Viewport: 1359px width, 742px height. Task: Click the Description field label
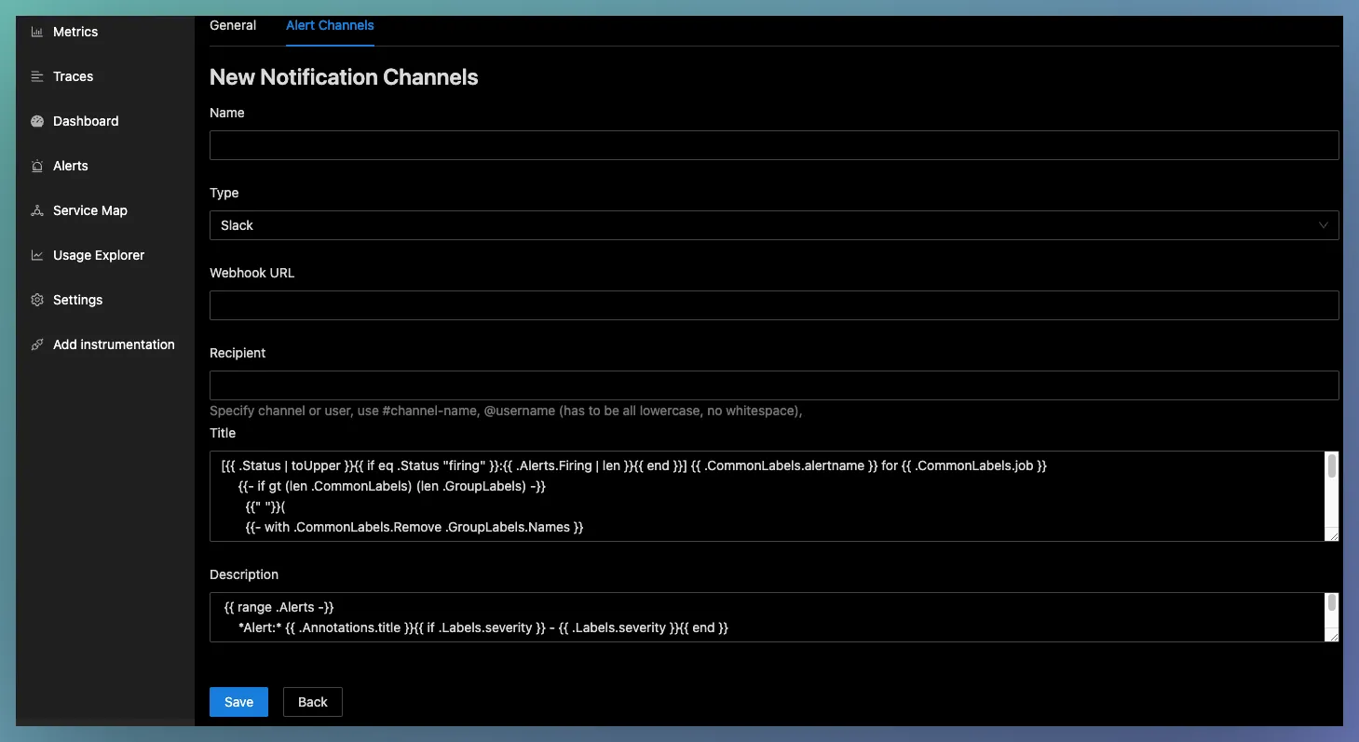click(x=244, y=574)
